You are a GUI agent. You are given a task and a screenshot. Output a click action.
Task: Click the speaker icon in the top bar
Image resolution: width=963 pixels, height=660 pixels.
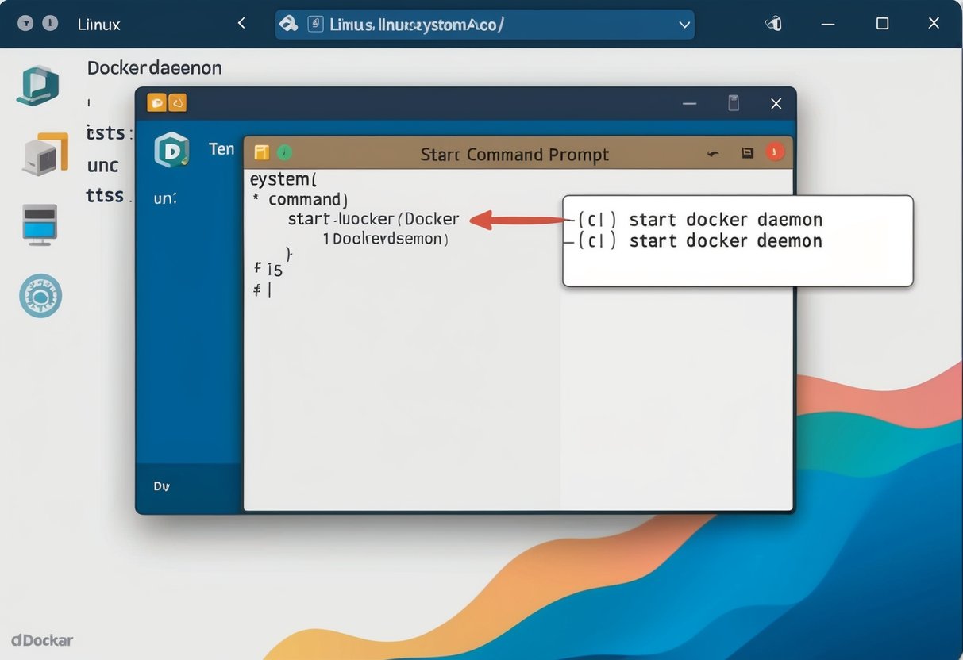pyautogui.click(x=772, y=24)
